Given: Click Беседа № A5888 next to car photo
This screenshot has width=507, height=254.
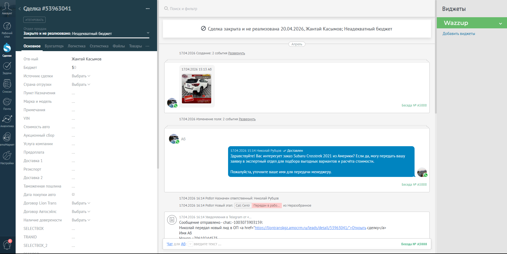Looking at the screenshot, I should click(x=414, y=105).
